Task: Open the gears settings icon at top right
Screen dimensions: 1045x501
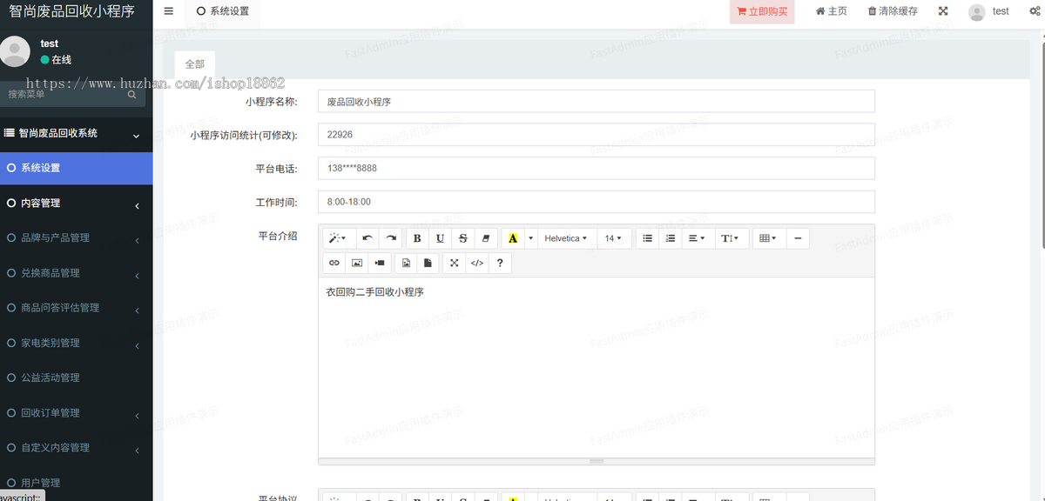Action: pyautogui.click(x=1036, y=11)
